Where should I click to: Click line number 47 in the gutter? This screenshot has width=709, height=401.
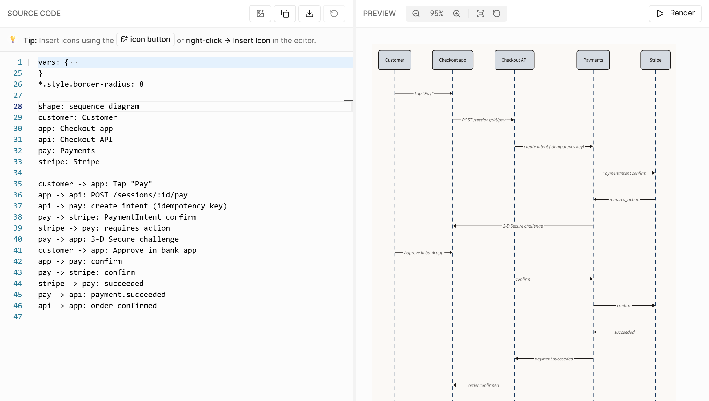18,317
